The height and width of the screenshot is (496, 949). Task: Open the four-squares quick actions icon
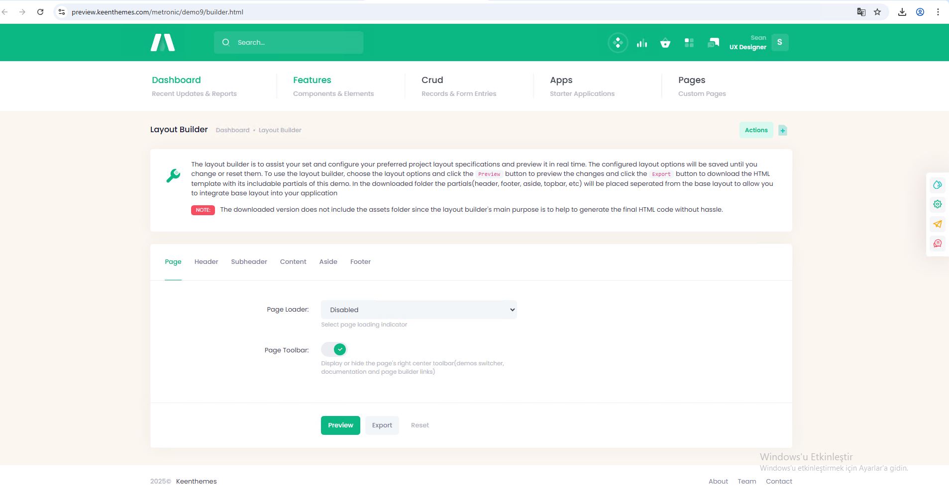(x=689, y=43)
